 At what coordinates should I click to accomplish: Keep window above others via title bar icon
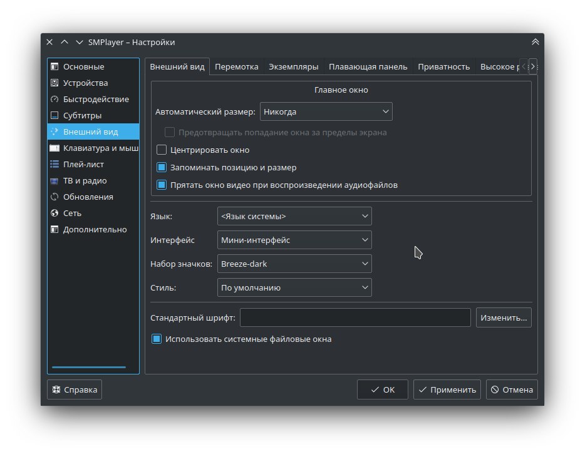coord(536,42)
